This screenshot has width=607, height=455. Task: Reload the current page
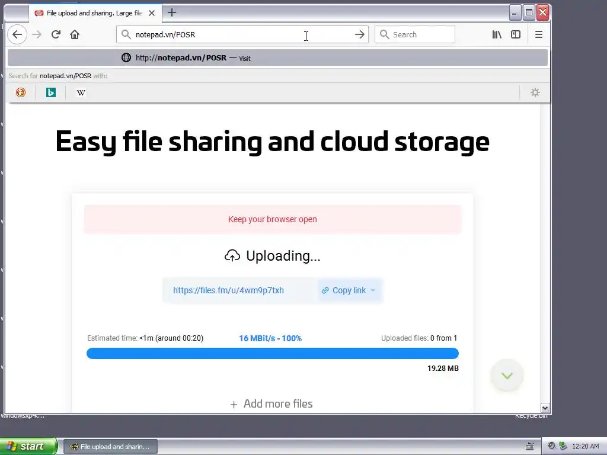pos(56,34)
